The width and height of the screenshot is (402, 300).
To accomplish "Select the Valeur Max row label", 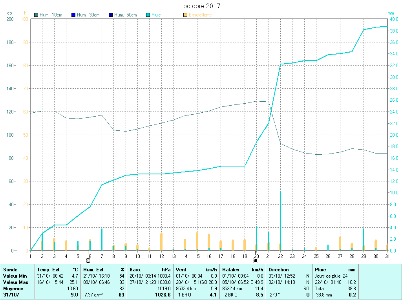I will 16,282.
